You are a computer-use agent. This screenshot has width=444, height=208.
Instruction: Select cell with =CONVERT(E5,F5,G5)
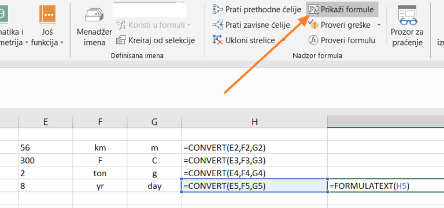coord(254,185)
